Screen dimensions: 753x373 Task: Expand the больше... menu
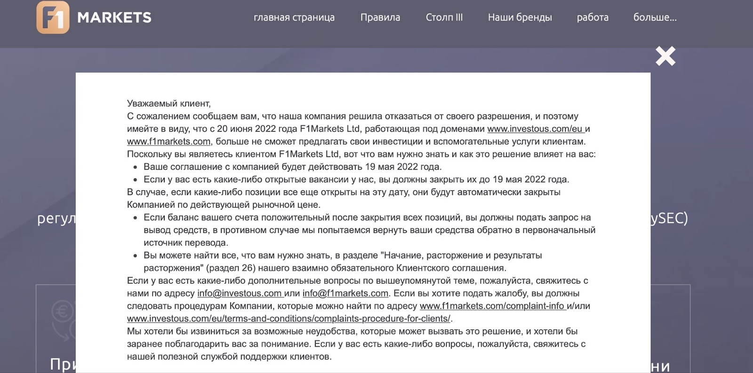pyautogui.click(x=655, y=17)
